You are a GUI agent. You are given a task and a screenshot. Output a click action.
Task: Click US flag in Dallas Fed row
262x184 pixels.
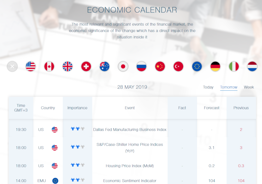coord(55,130)
